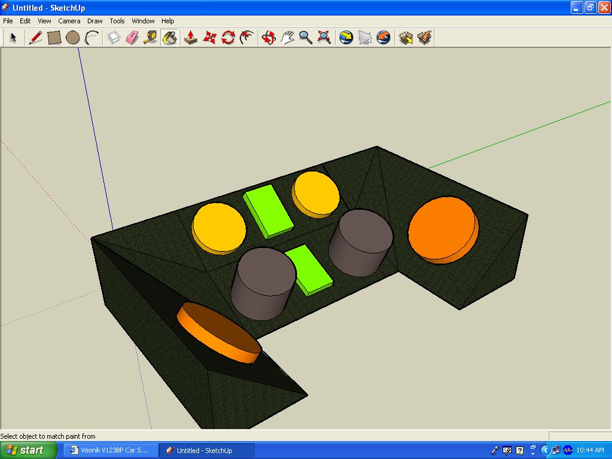Image resolution: width=612 pixels, height=459 pixels.
Task: Switch to Visonik V123BP taskbar window
Action: click(x=111, y=450)
